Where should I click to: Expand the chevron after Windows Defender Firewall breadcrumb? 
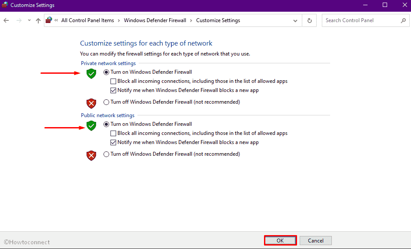(x=191, y=20)
